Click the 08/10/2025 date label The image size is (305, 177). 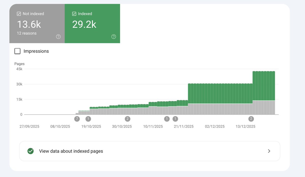[x=60, y=126]
